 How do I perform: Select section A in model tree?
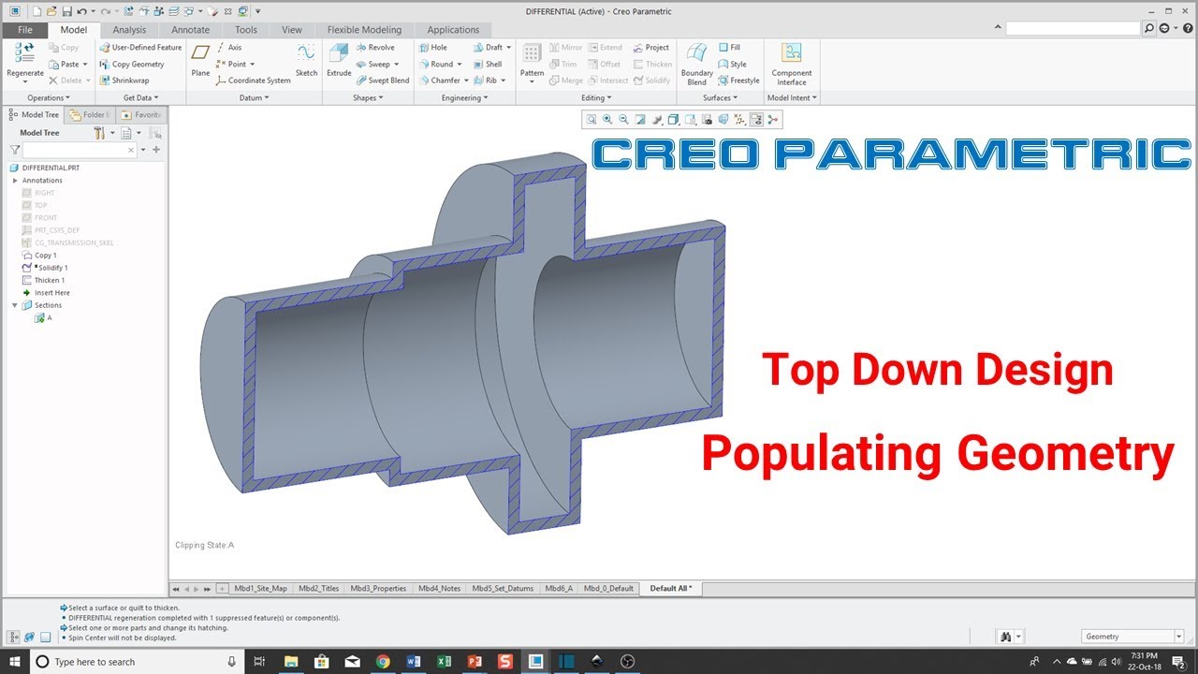[43, 318]
